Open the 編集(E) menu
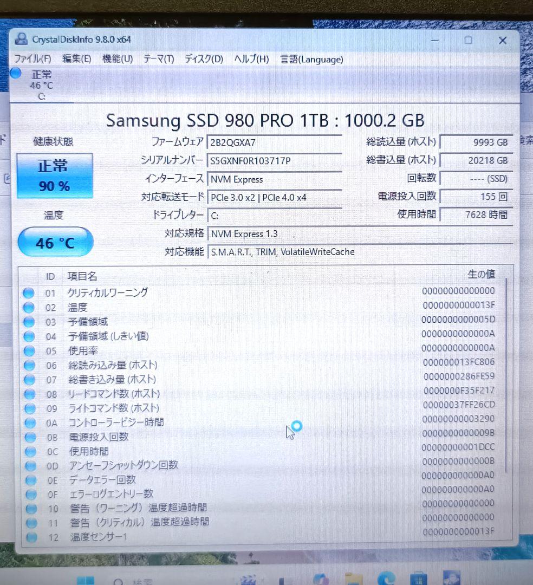This screenshot has width=533, height=585. tap(76, 59)
